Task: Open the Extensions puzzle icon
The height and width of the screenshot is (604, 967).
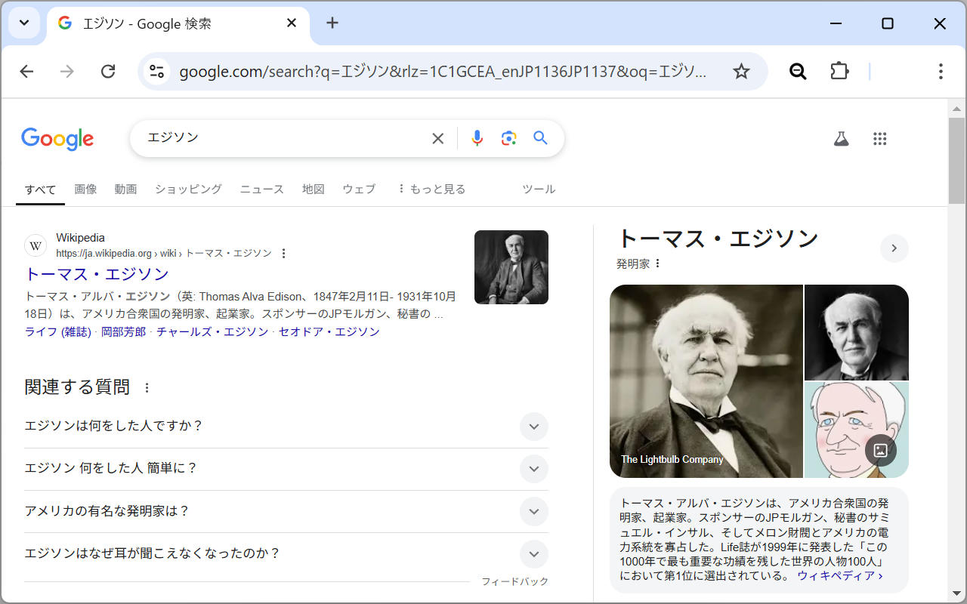Action: pyautogui.click(x=839, y=72)
